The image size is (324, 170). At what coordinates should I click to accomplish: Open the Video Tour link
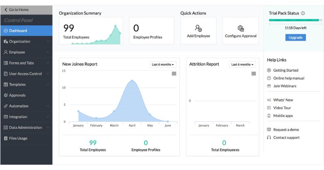(282, 108)
